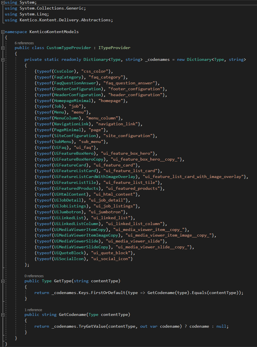Click the type name UiJumbotron
The image size is (257, 347).
[67, 213]
